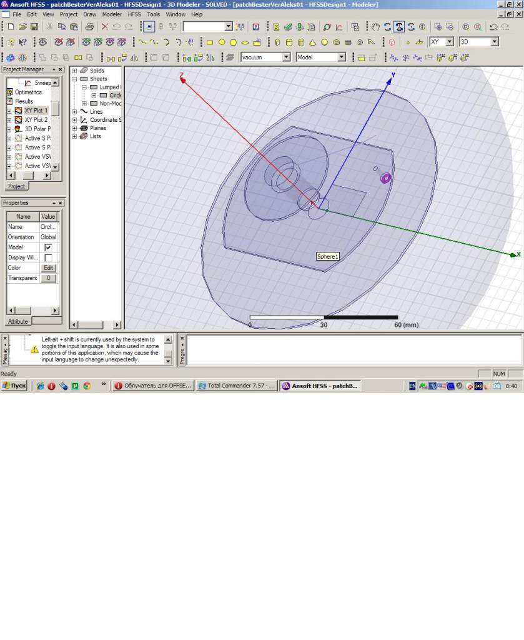Toggle the Display Wireframe checkbox
Screen dimensions: 524x640
[x=48, y=257]
